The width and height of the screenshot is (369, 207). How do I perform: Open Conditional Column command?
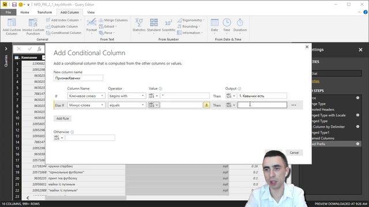pyautogui.click(x=64, y=33)
